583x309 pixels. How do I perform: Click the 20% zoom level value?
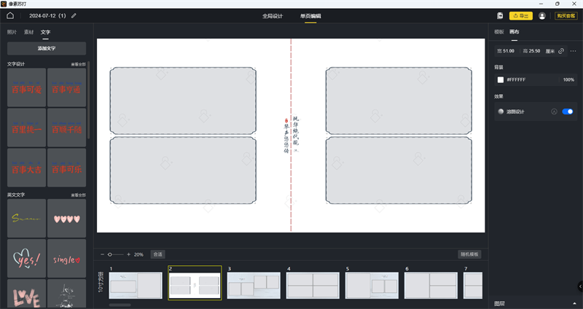click(x=138, y=254)
